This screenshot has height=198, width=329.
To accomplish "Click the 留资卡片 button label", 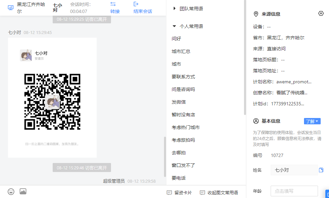I will tap(183, 193).
